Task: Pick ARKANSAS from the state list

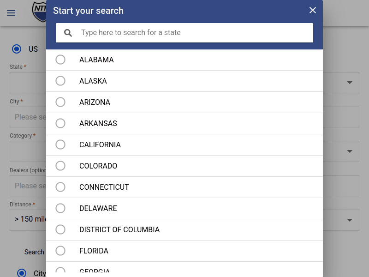Action: pos(60,123)
